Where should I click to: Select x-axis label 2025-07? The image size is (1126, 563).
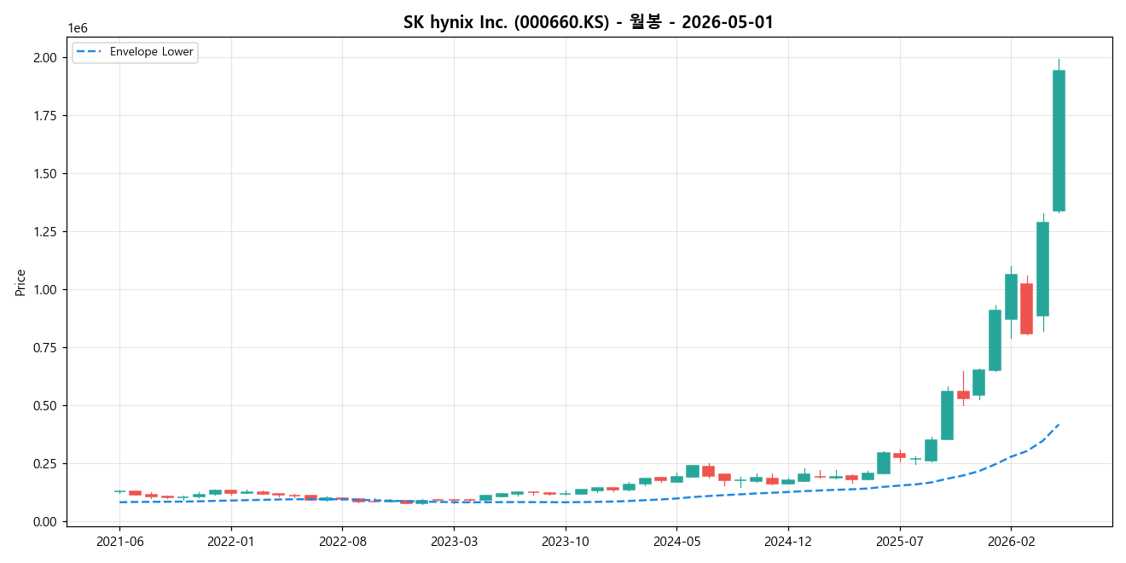click(x=899, y=541)
